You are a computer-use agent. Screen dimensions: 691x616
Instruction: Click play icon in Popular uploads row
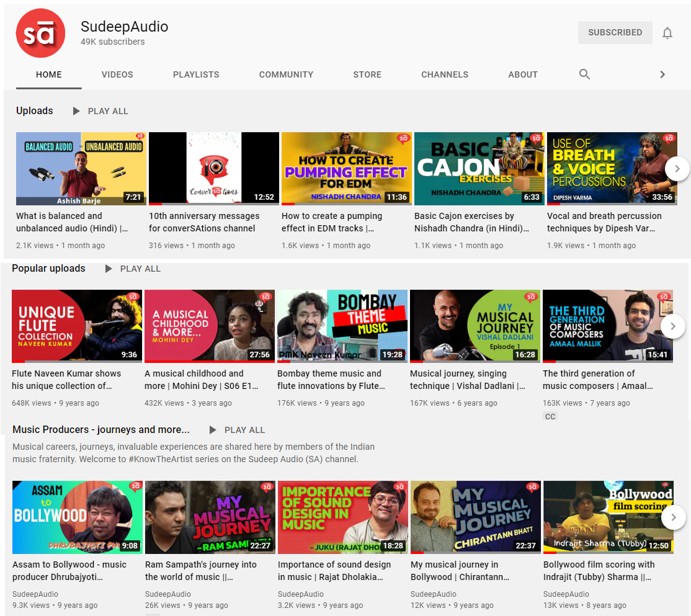click(x=109, y=269)
